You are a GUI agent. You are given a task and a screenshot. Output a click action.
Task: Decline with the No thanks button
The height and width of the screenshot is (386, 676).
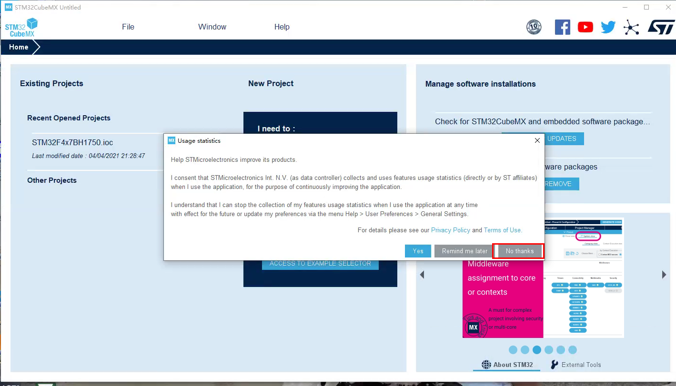[x=520, y=251]
